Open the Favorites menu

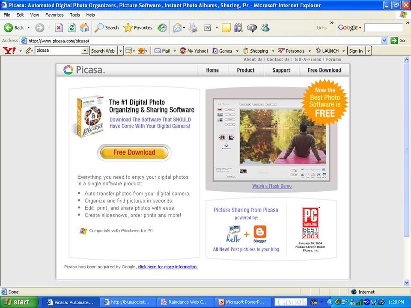click(x=54, y=15)
